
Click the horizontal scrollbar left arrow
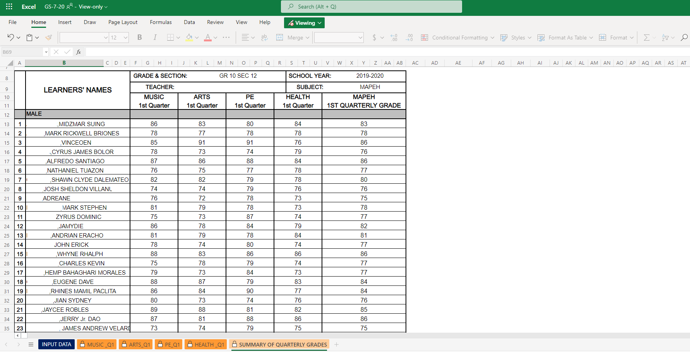pos(18,335)
